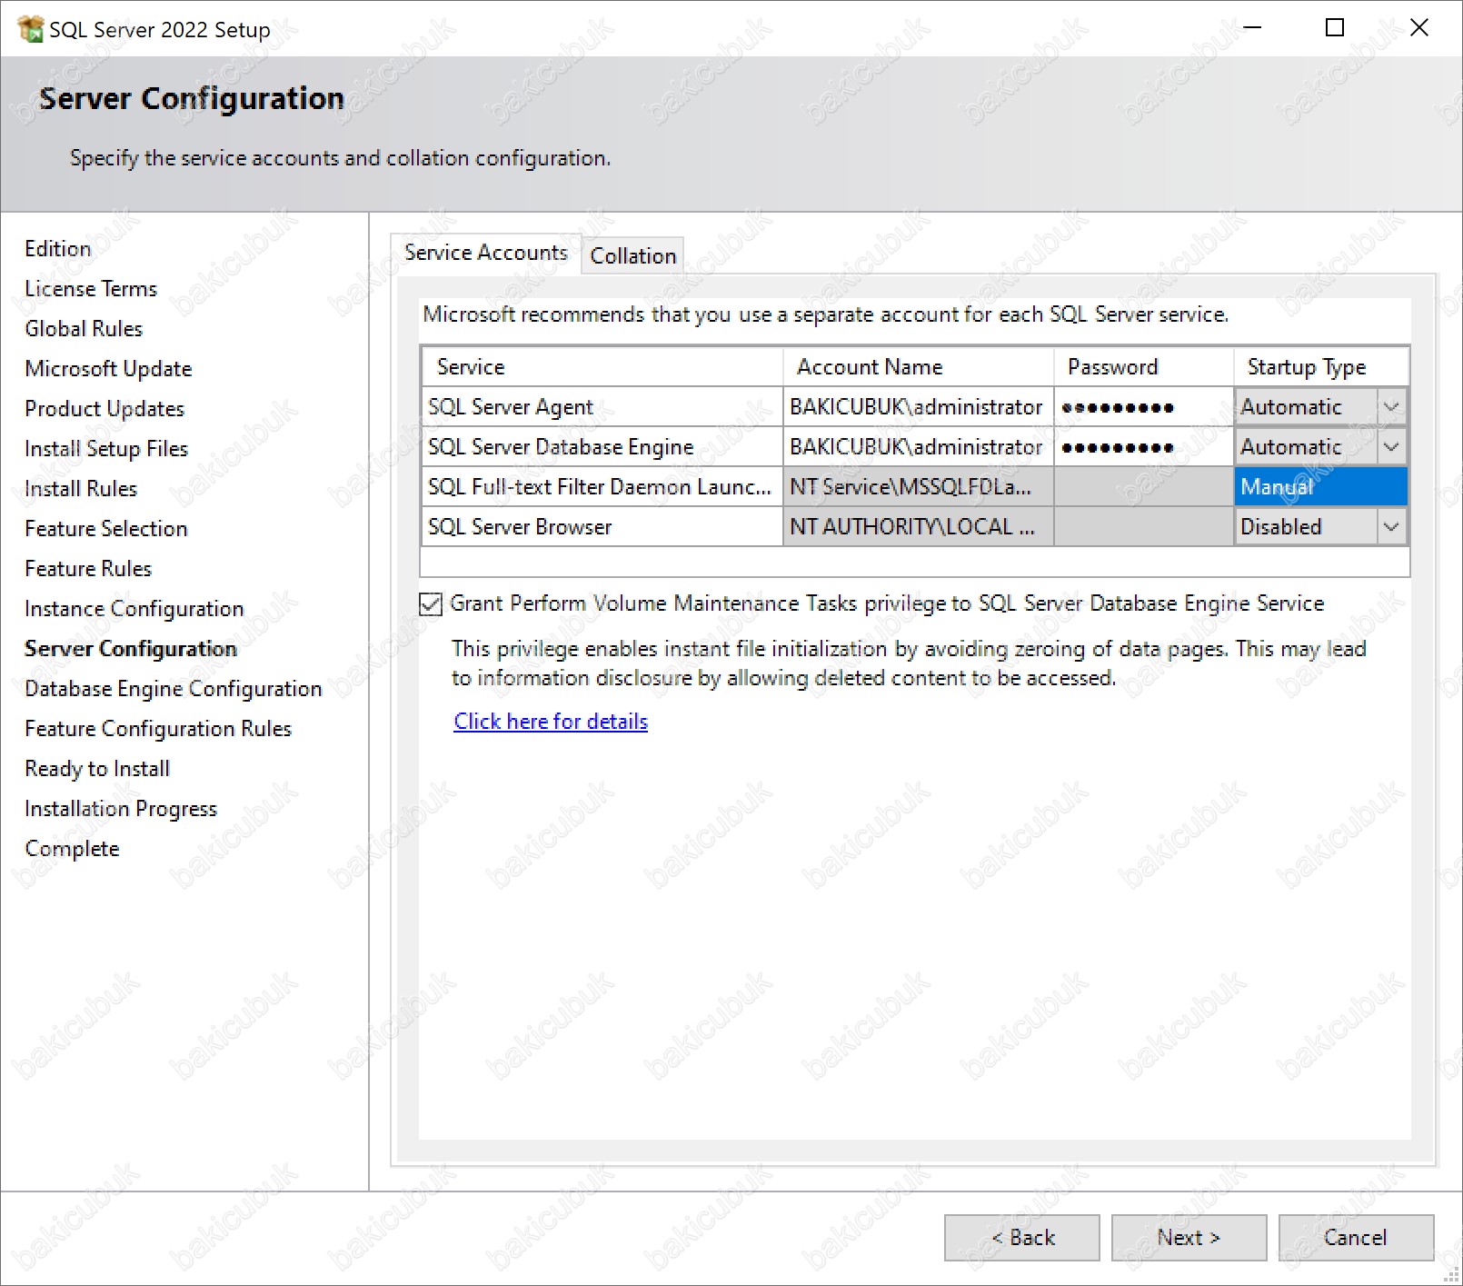Viewport: 1463px width, 1286px height.
Task: Click the Back button
Action: tap(1022, 1238)
